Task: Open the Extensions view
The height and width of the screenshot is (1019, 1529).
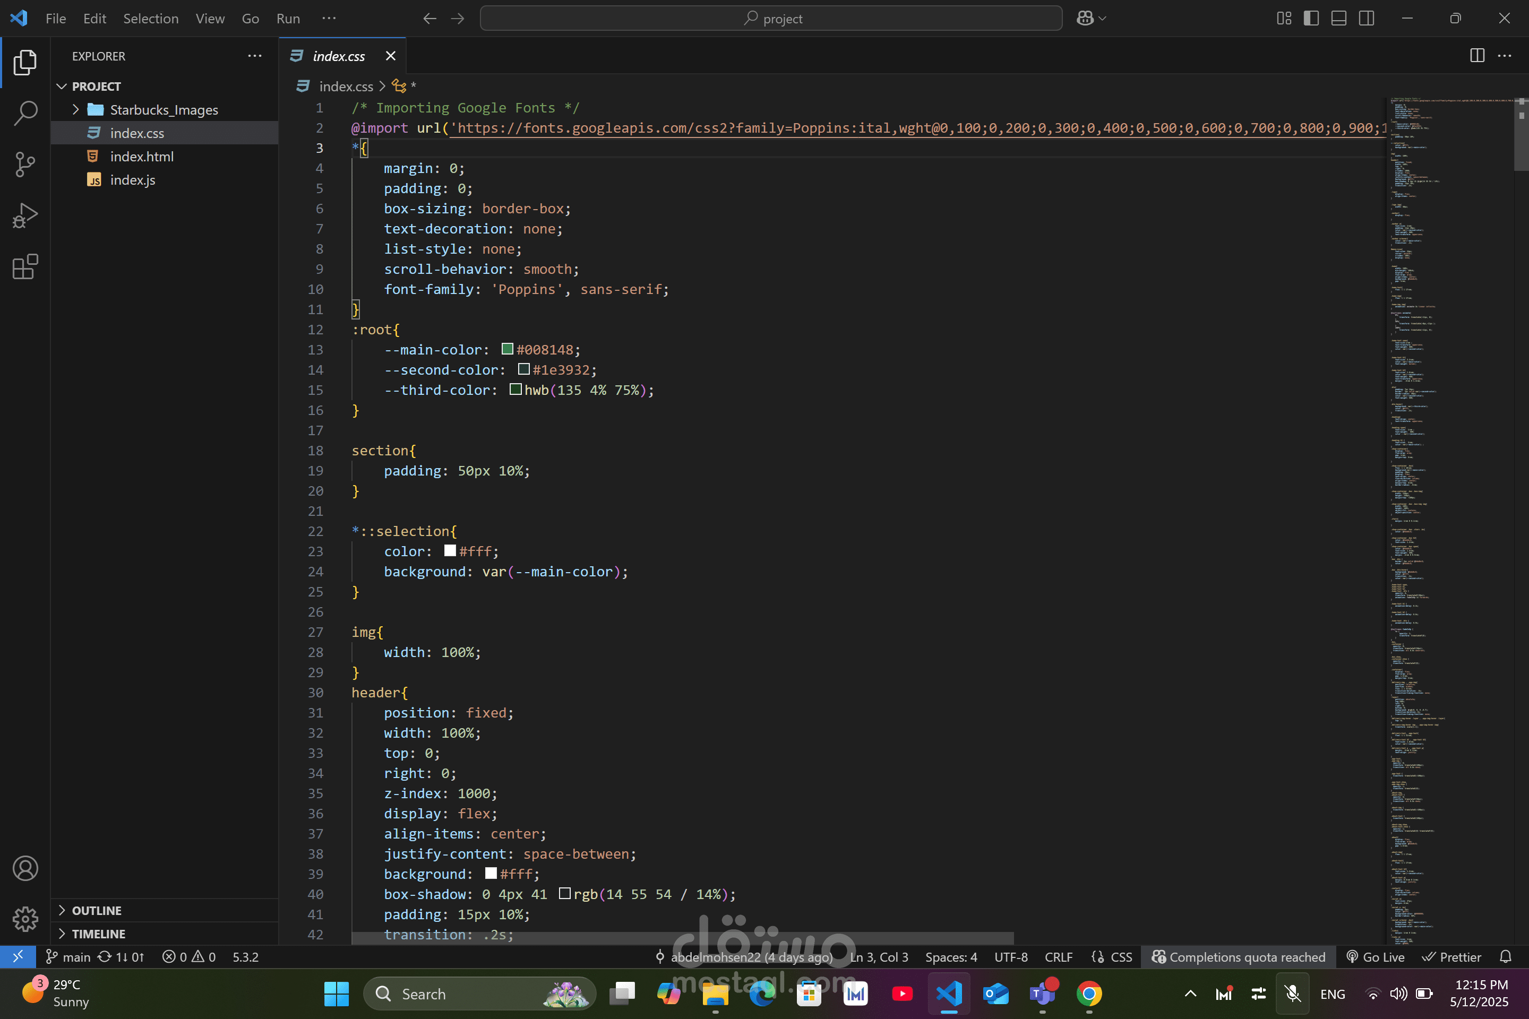Action: (25, 266)
